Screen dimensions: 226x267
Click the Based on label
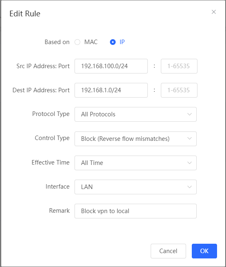click(57, 42)
